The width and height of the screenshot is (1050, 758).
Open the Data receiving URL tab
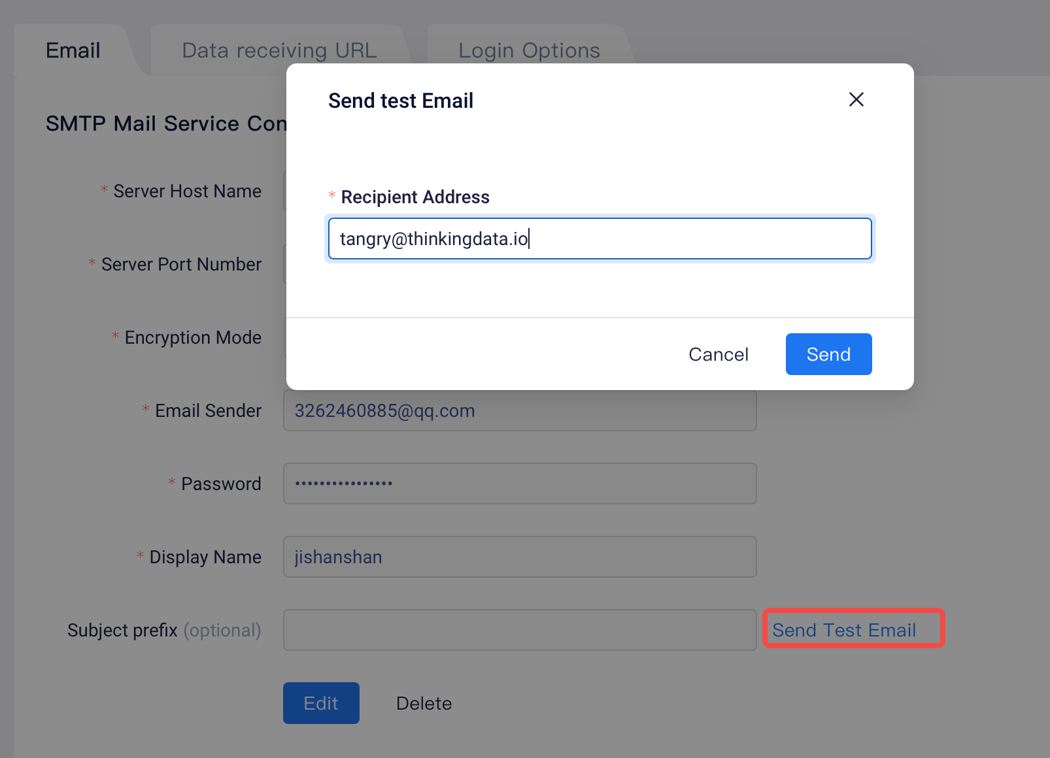[279, 50]
